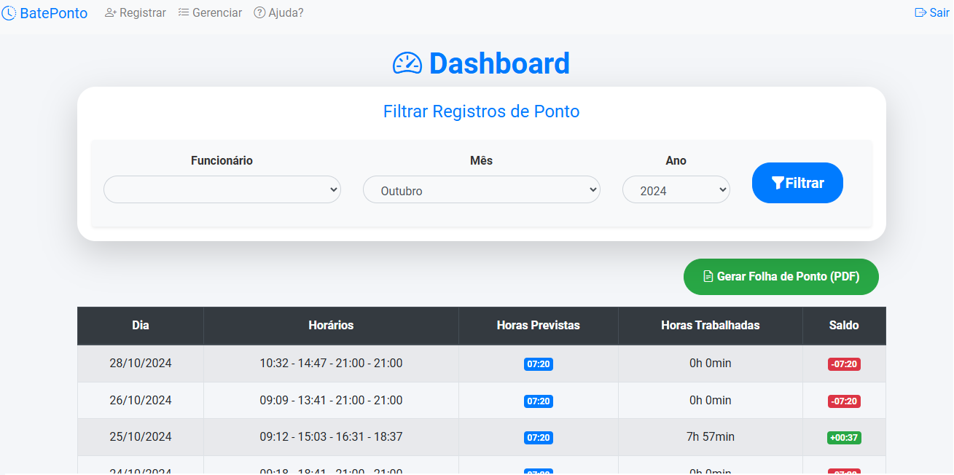Select the date 26/10/2024
This screenshot has width=954, height=475.
click(x=141, y=401)
